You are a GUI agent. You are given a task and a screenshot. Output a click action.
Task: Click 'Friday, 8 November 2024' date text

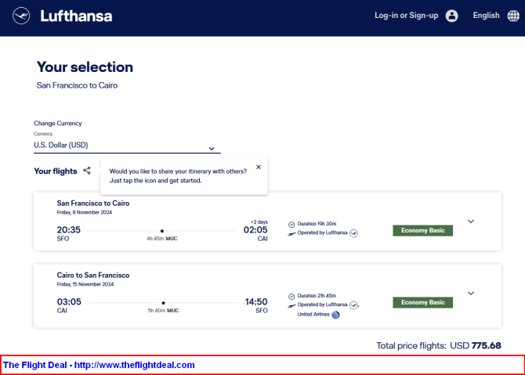point(85,212)
